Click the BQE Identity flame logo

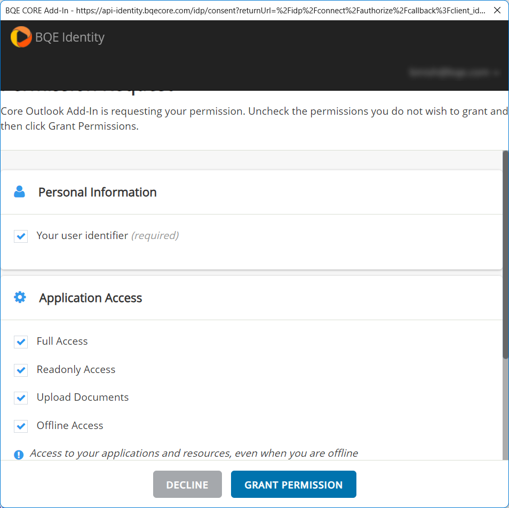tap(21, 37)
